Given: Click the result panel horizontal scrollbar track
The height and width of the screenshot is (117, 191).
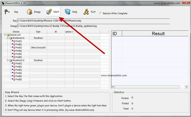Looking at the screenshot, I should click(x=147, y=87).
